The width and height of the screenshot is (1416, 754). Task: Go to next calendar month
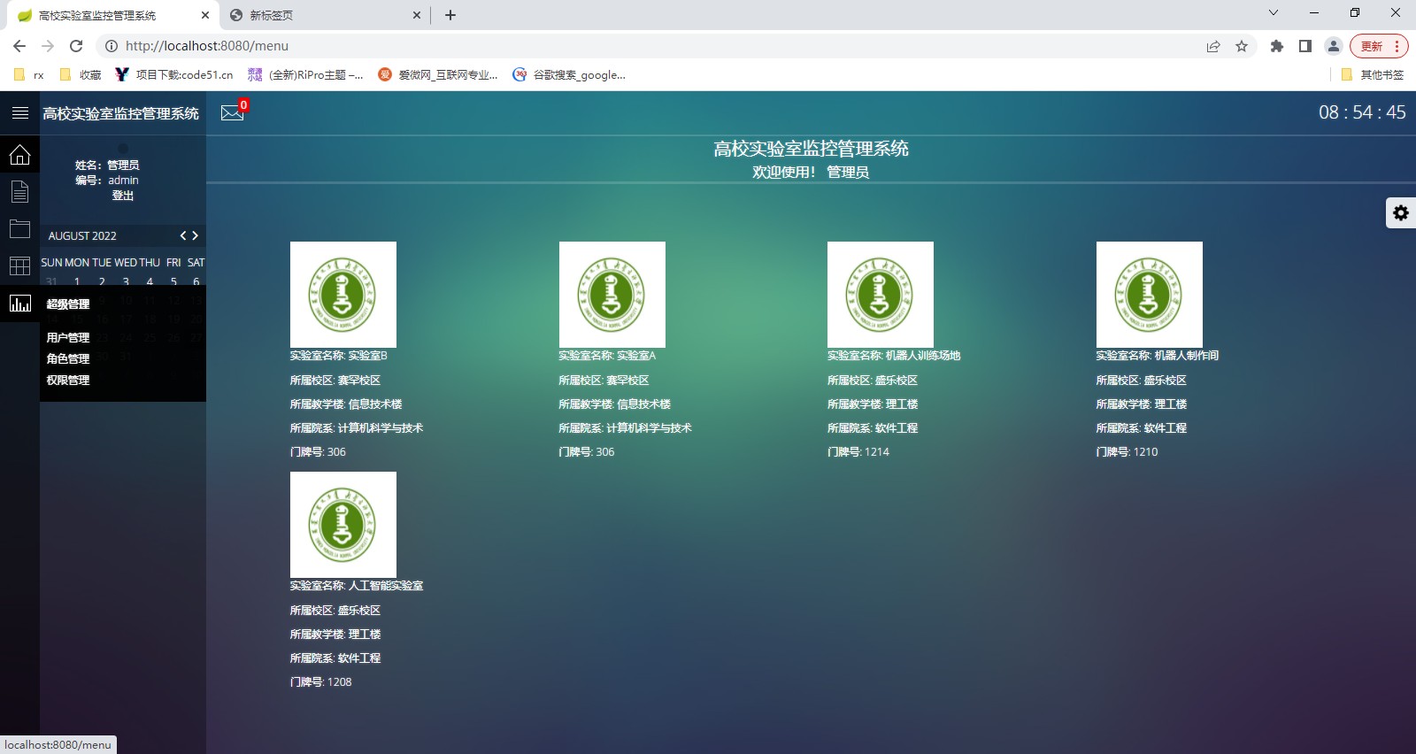pos(196,235)
